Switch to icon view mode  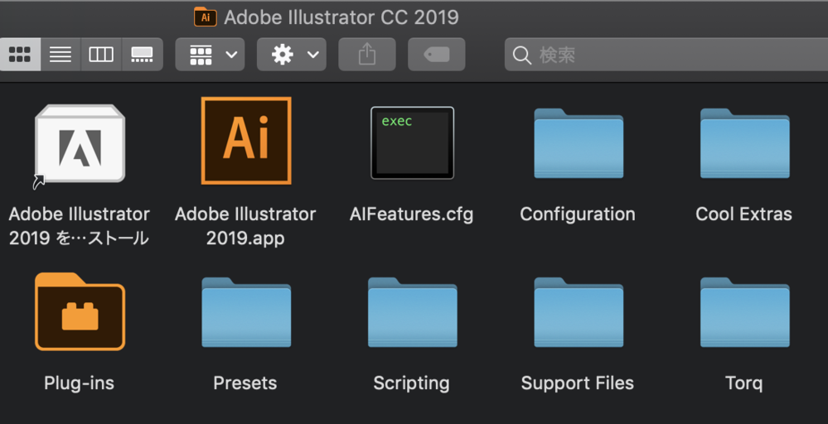pos(20,55)
